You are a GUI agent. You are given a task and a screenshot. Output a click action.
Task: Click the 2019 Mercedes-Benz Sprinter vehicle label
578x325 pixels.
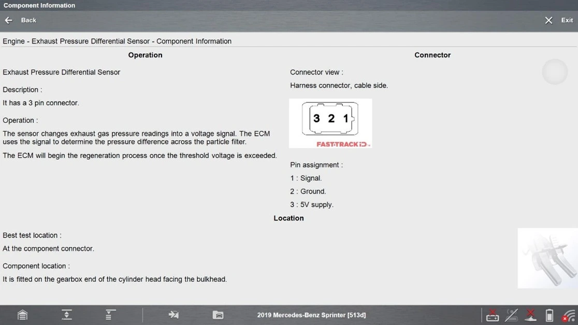(311, 315)
